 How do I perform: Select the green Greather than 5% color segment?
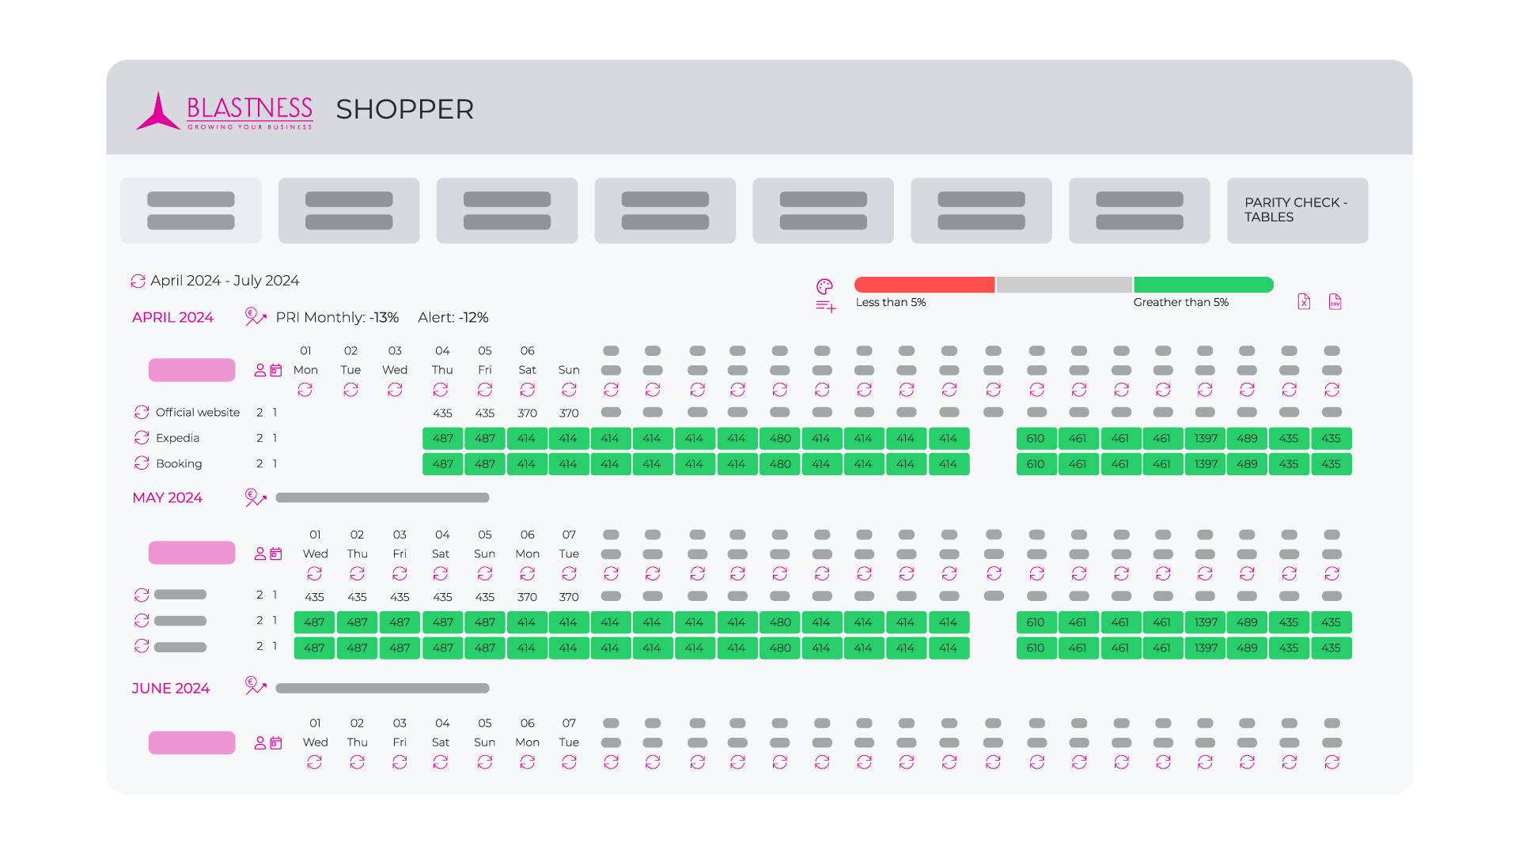pos(1203,285)
